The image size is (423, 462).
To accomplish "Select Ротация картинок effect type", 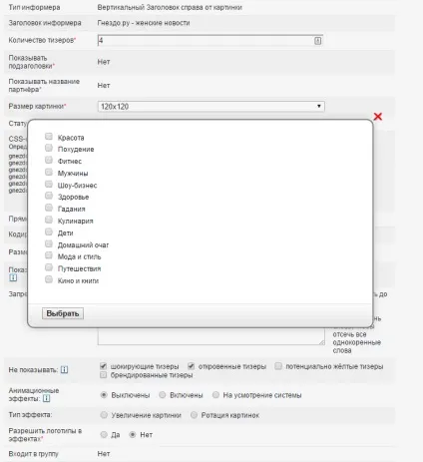I will 194,415.
